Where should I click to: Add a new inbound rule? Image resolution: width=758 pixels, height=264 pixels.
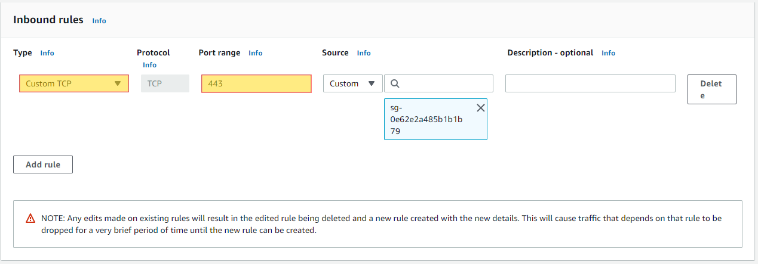(43, 164)
